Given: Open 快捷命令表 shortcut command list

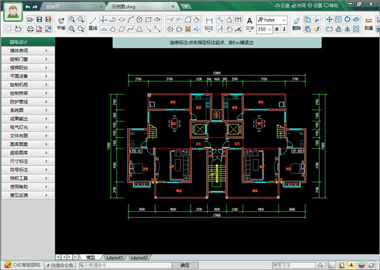Looking at the screenshot, I should tap(60, 265).
